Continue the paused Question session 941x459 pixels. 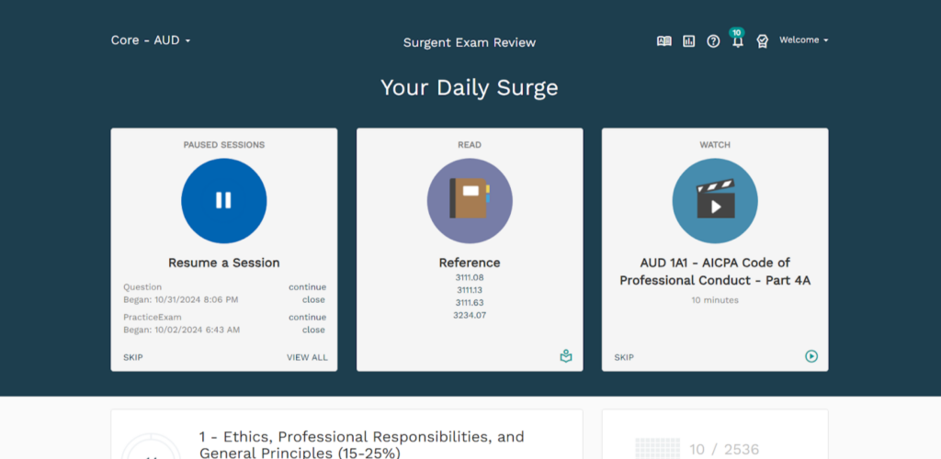point(307,287)
